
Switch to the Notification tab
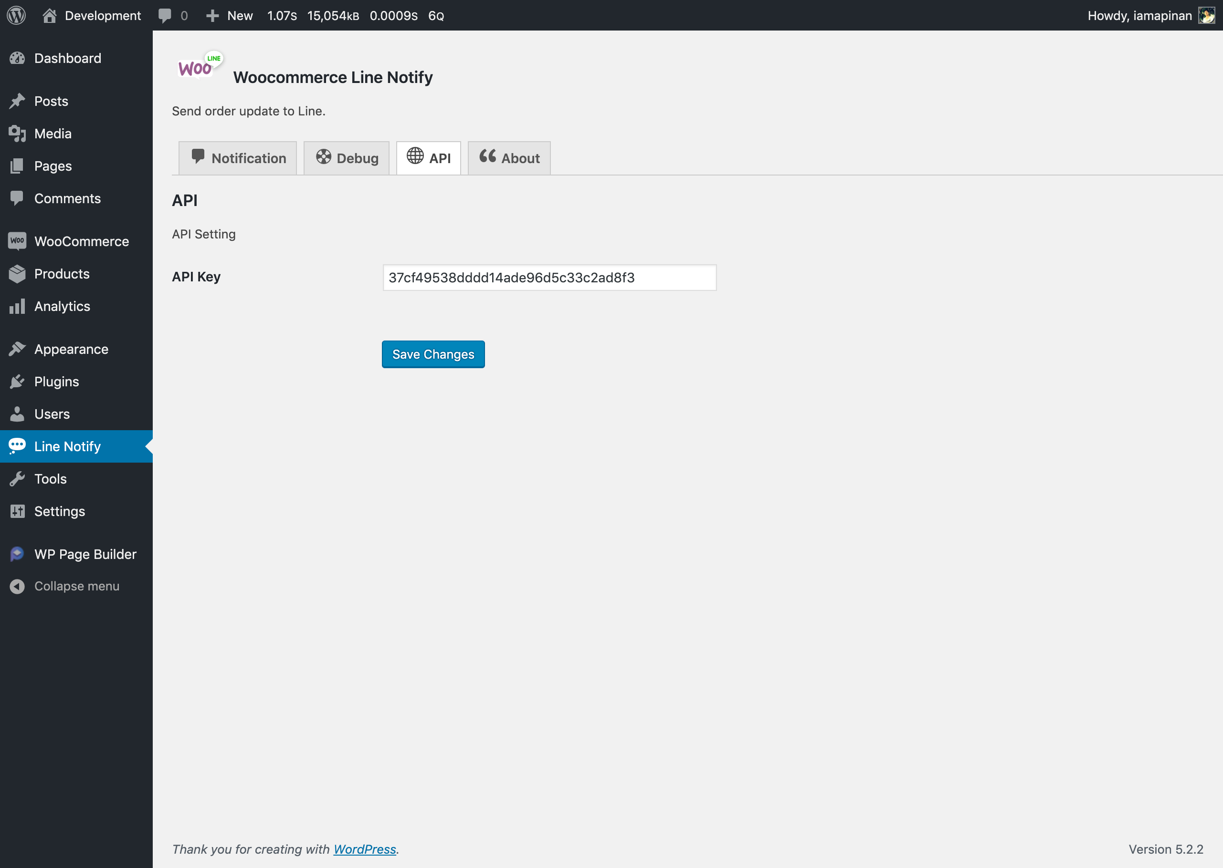click(x=238, y=158)
